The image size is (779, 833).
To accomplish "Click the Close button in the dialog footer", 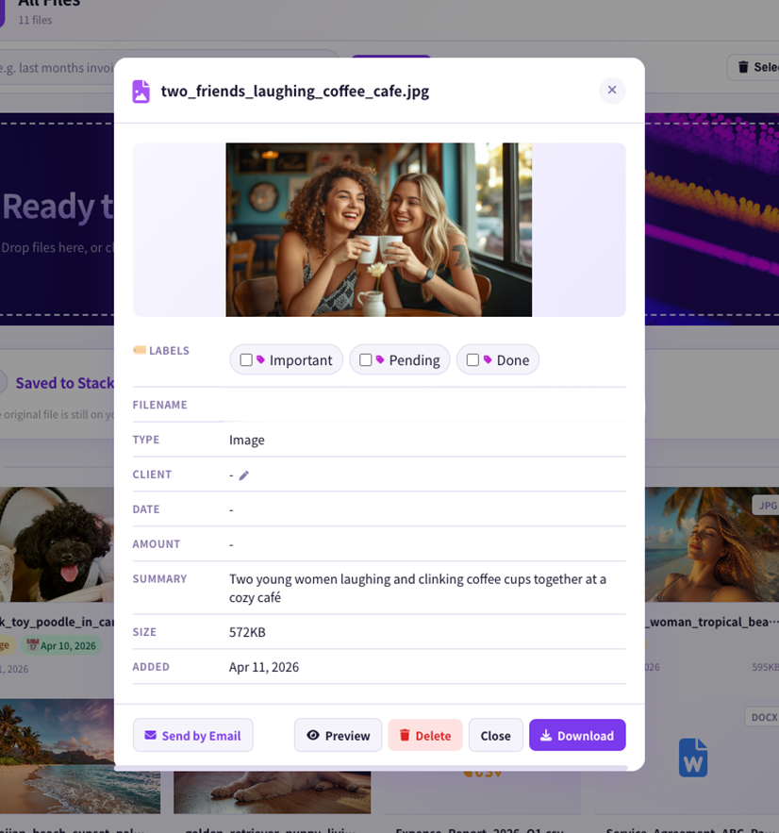I will (495, 735).
